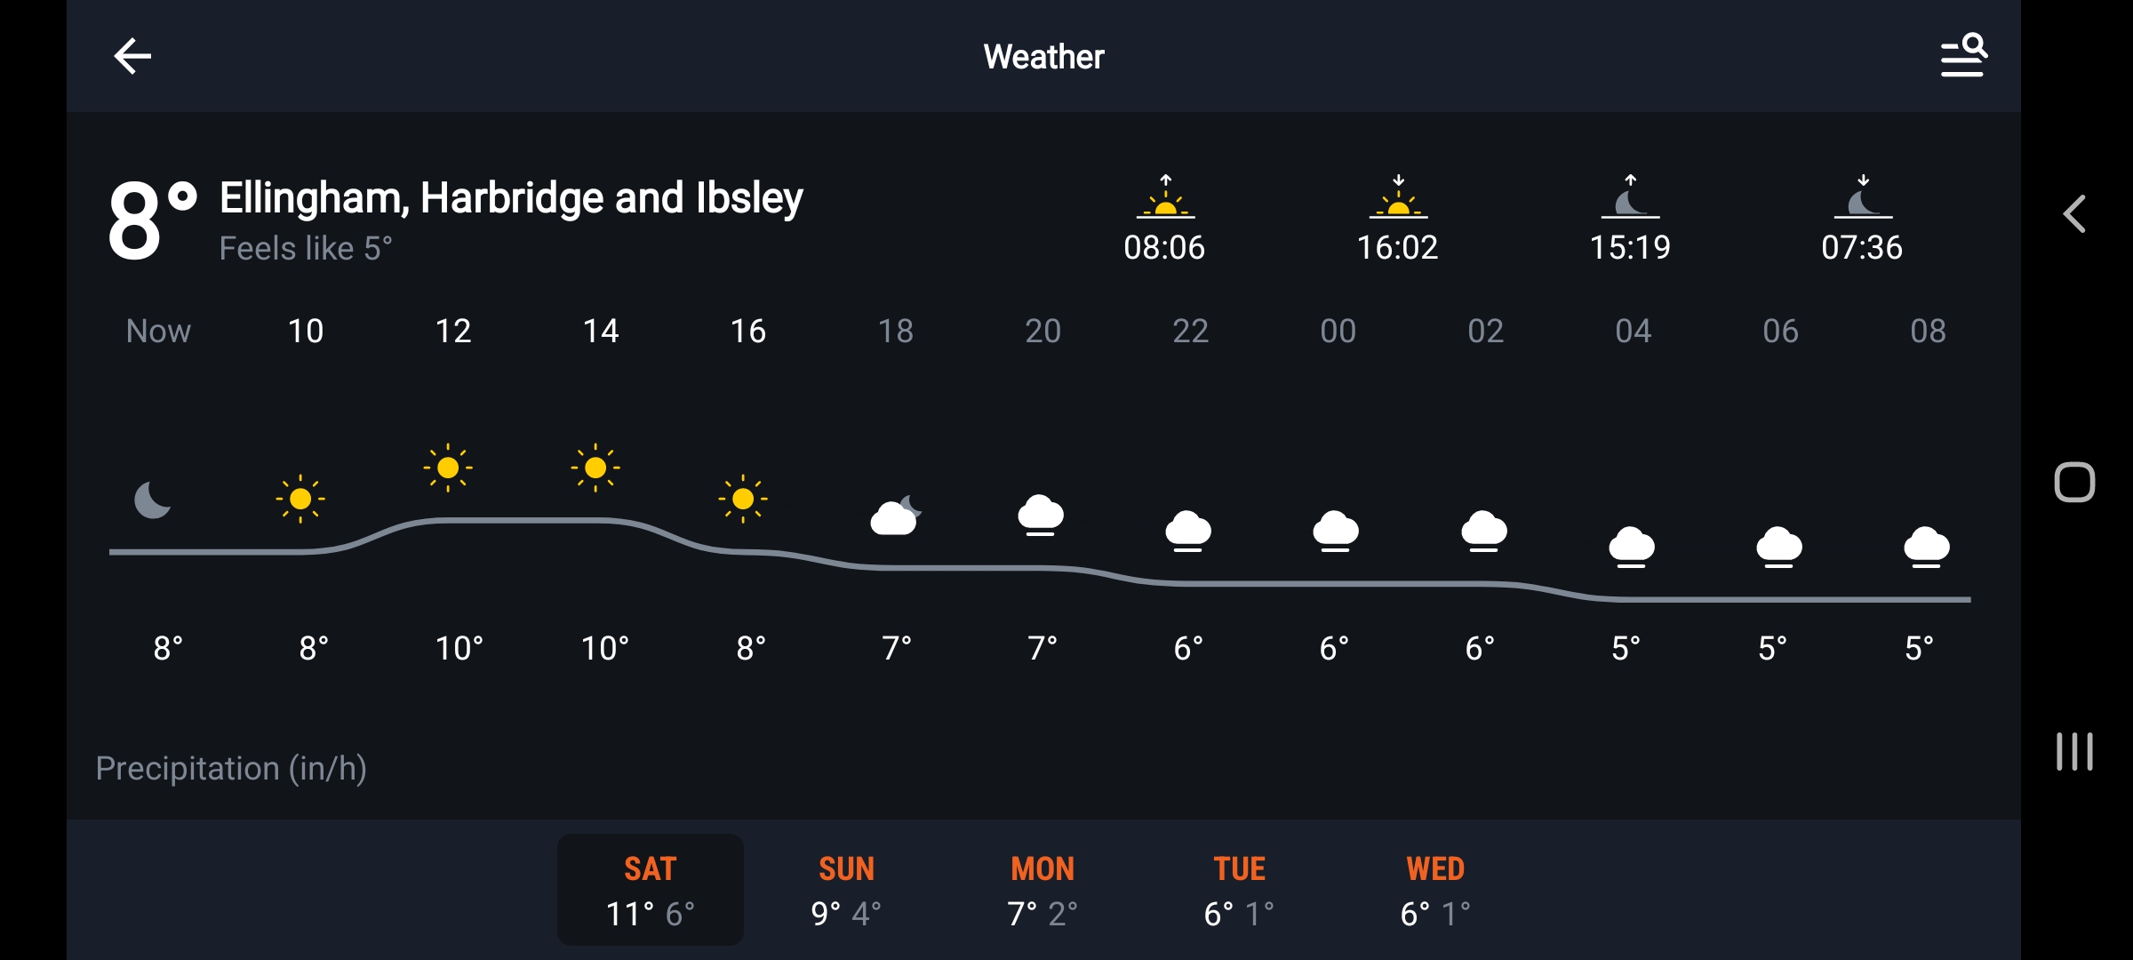Screen dimensions: 2133x960
Task: Select the 12 o'clock hour marker
Action: tap(453, 331)
